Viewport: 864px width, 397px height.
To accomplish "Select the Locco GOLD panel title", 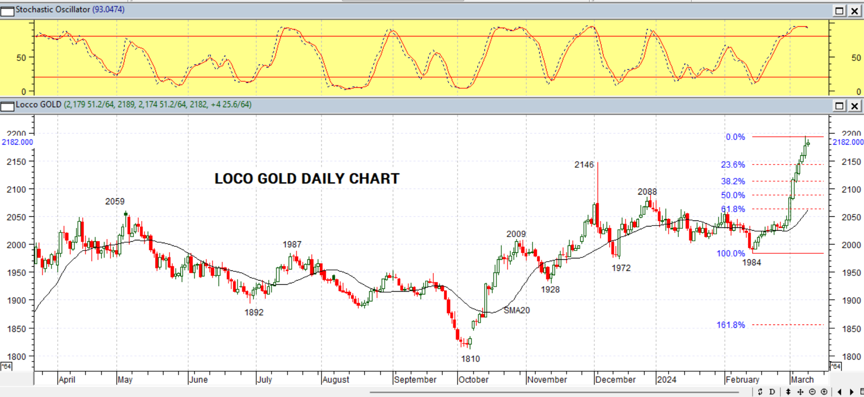I will [133, 104].
